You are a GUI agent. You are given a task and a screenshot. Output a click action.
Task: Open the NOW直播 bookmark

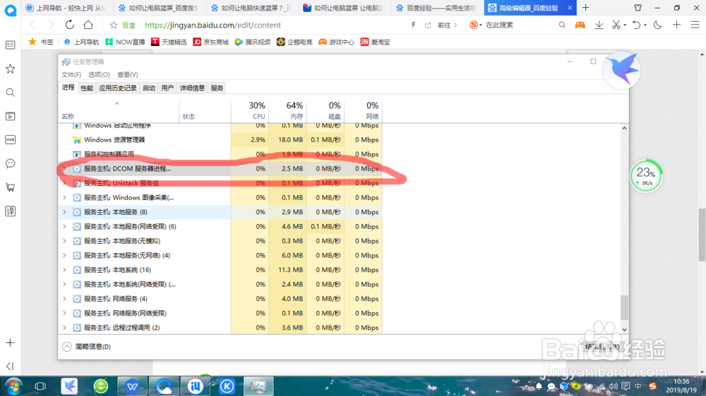[x=125, y=42]
